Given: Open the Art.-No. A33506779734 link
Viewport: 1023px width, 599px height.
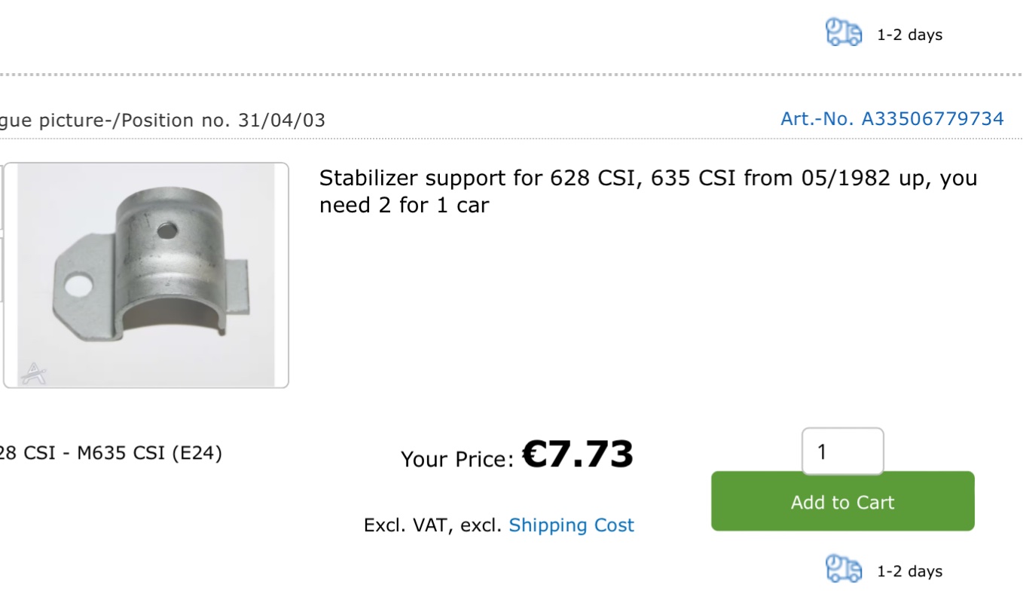Looking at the screenshot, I should pyautogui.click(x=892, y=118).
